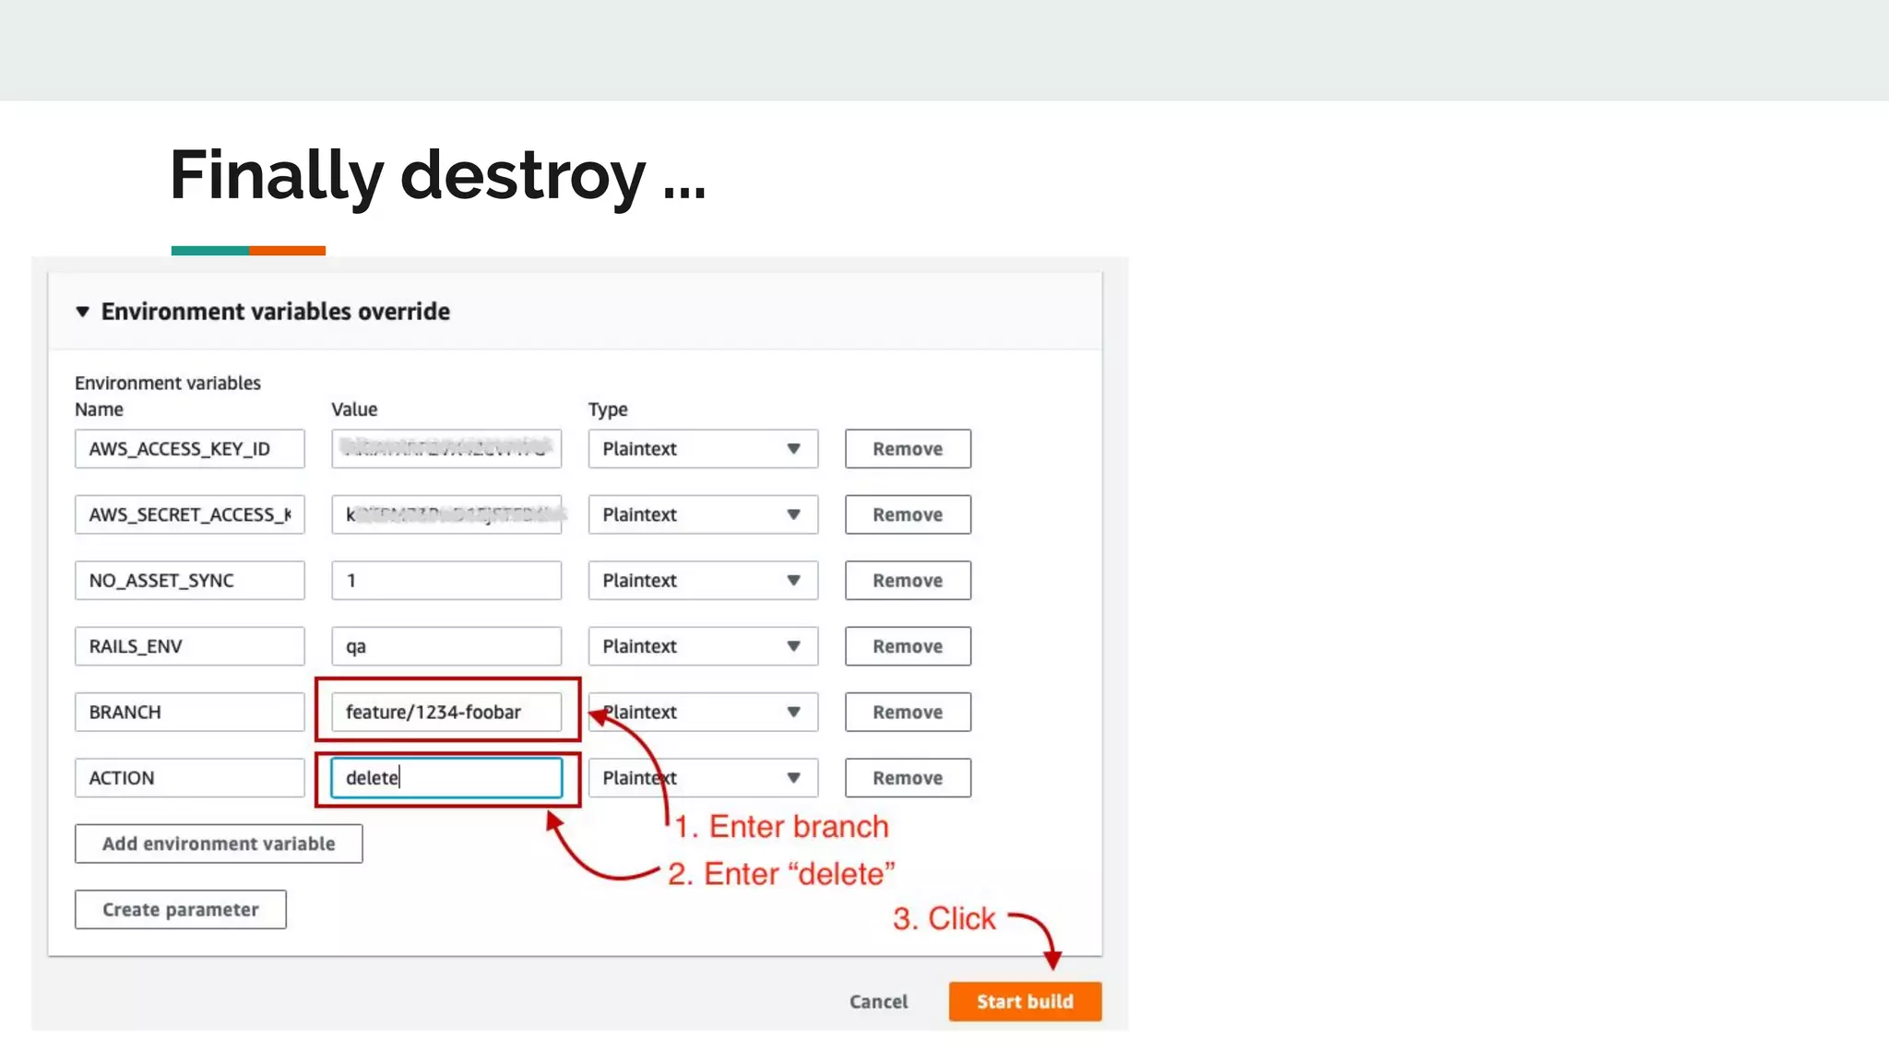Click the AWS_ACCESS_KEY_ID name field
The width and height of the screenshot is (1889, 1062).
(x=190, y=449)
